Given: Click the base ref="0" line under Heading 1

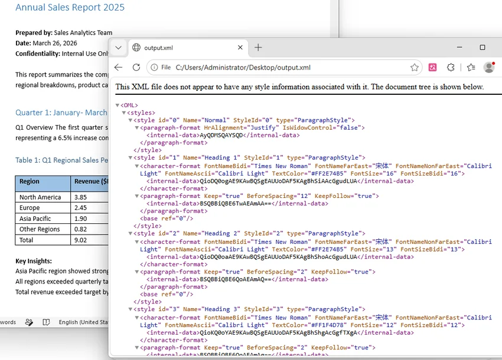Looking at the screenshot, I should (167, 219).
